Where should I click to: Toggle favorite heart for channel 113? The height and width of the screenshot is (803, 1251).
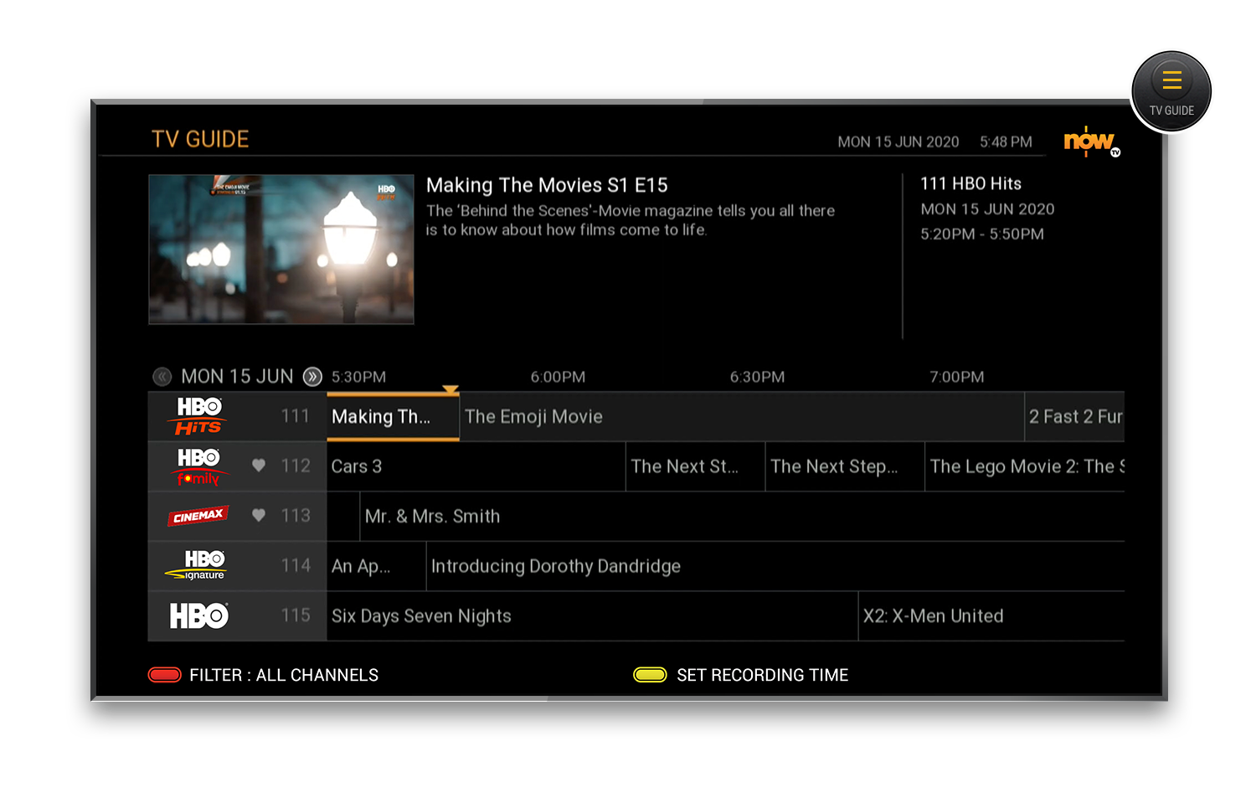pyautogui.click(x=259, y=516)
